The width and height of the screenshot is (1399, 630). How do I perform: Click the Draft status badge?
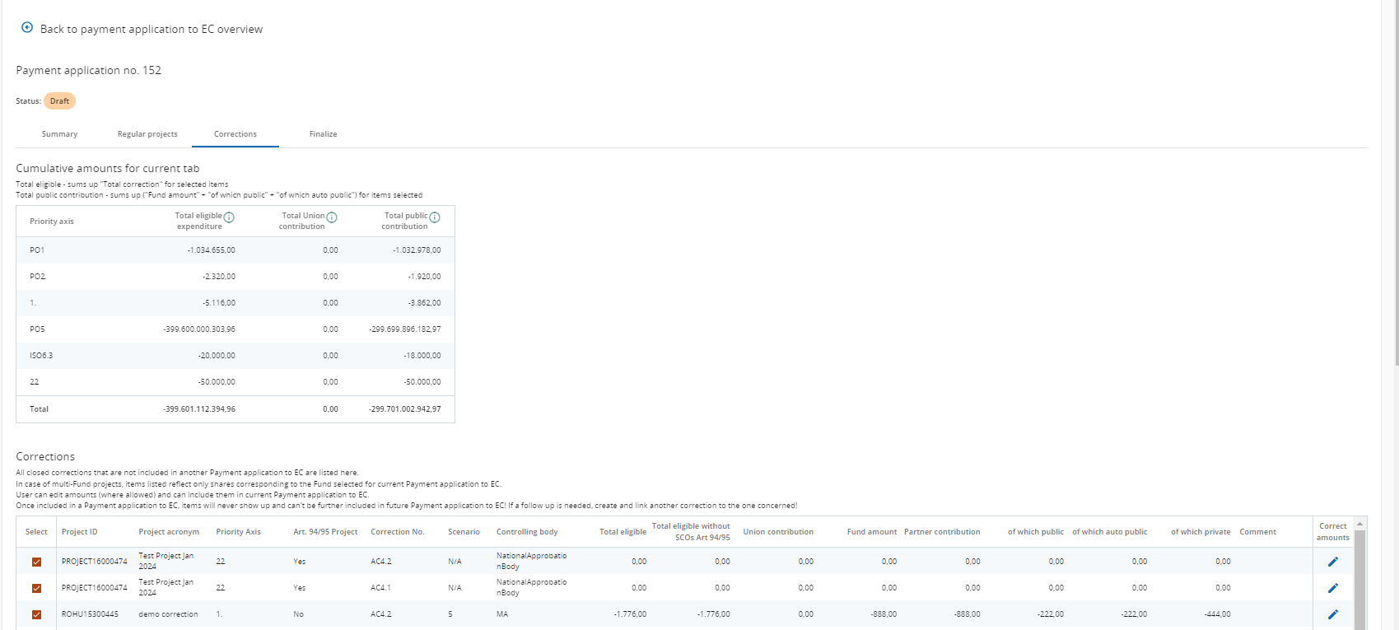pyautogui.click(x=59, y=101)
